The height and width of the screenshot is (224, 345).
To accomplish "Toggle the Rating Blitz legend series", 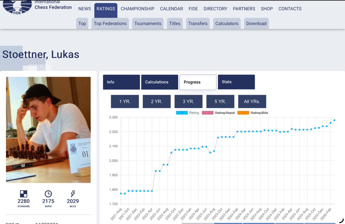I will tap(253, 113).
